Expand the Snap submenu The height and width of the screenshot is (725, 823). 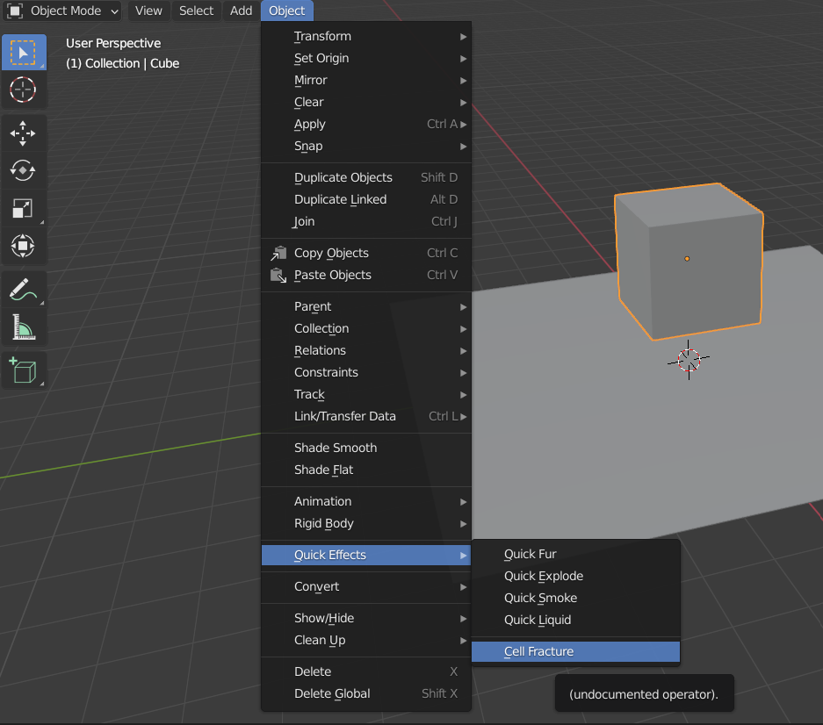pyautogui.click(x=366, y=147)
